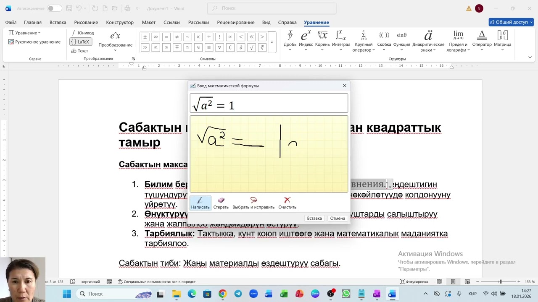Insert the greater-than-or-equal symbol

point(166,47)
